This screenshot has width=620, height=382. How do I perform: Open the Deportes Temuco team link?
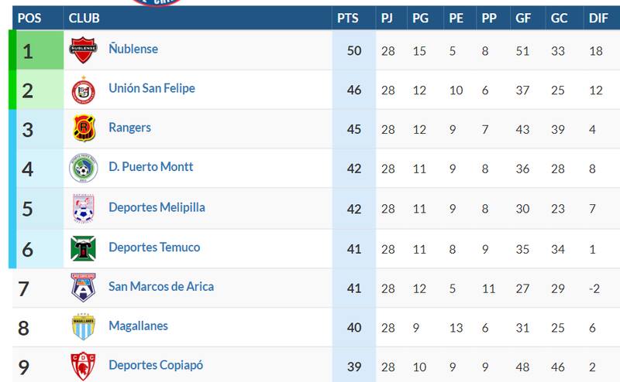154,247
